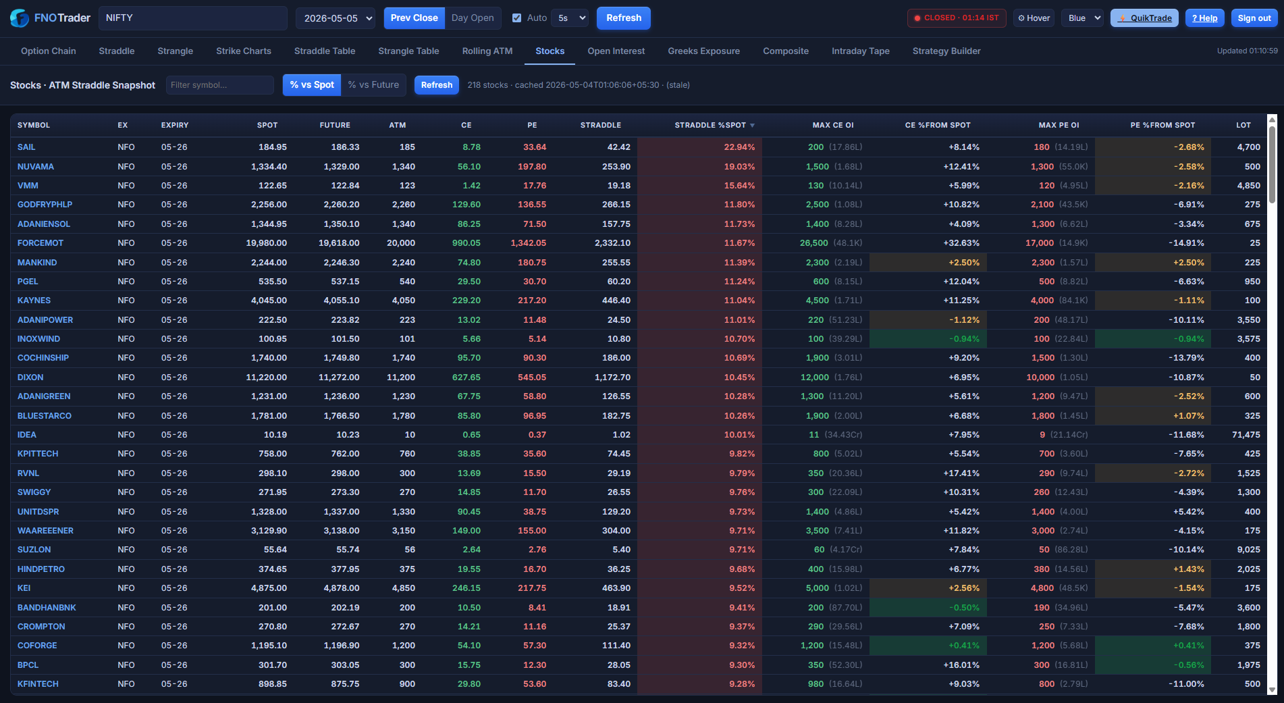Select Day Open mode
Image resolution: width=1284 pixels, height=703 pixels.
tap(473, 18)
